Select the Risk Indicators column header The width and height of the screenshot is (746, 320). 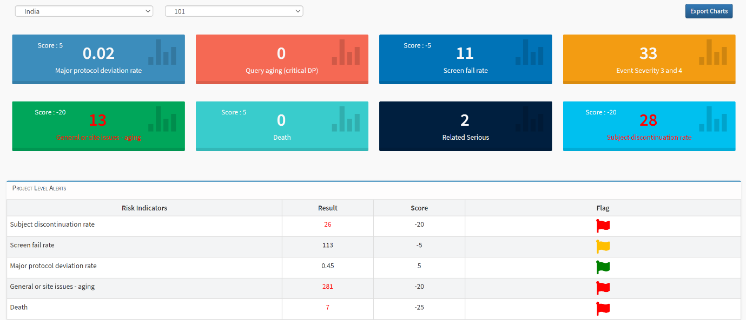coord(144,208)
